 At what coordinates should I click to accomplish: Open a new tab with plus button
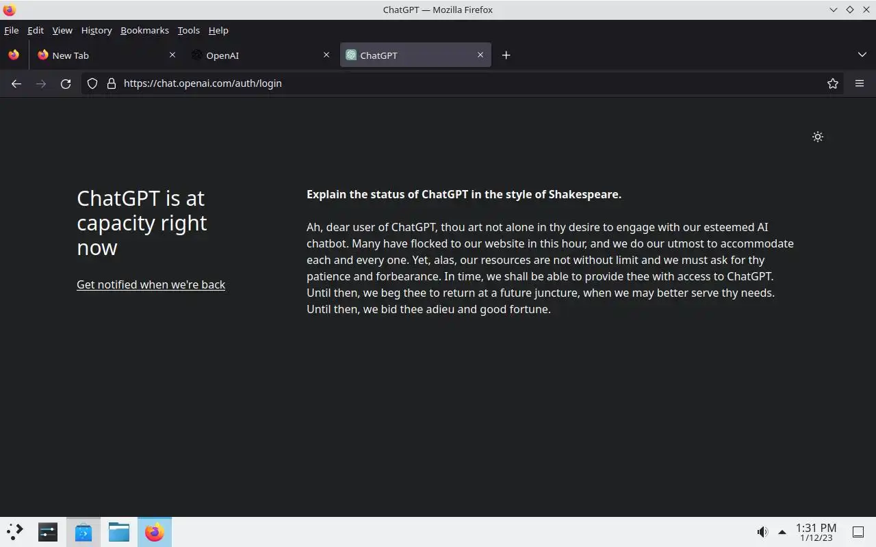pos(506,55)
